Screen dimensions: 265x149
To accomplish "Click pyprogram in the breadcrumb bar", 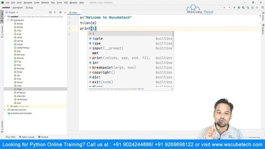I will tap(17, 7).
